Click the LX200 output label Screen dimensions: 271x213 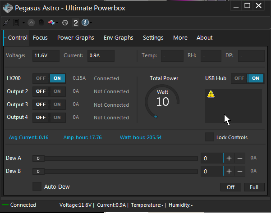point(14,78)
